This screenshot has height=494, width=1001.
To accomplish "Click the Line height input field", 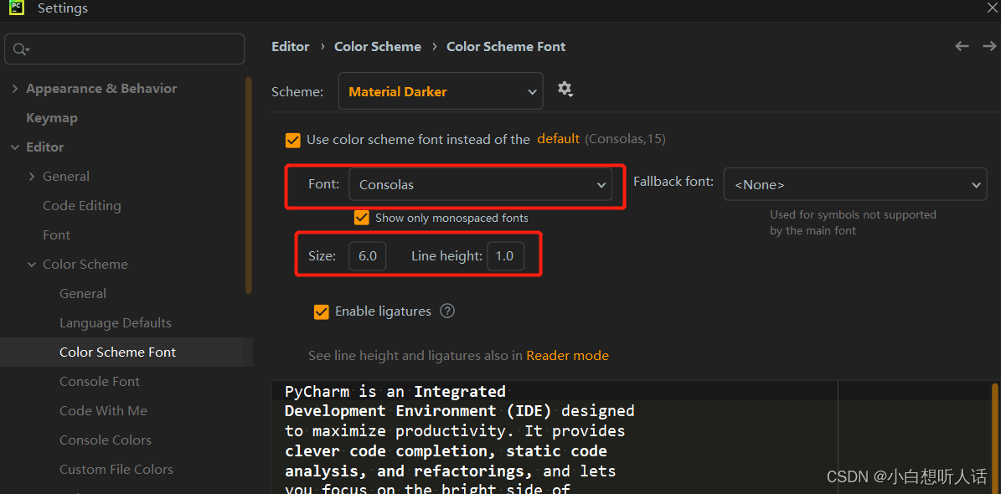I will coord(505,256).
